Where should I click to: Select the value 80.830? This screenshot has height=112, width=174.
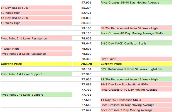(86, 18)
